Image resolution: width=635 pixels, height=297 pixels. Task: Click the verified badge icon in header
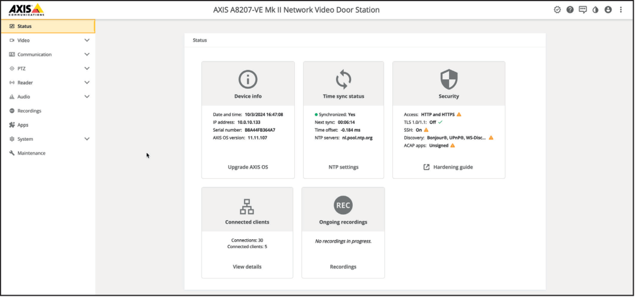tap(557, 10)
